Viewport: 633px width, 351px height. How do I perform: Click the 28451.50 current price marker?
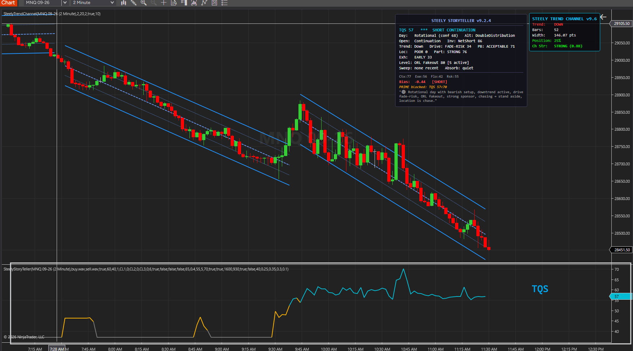click(621, 250)
